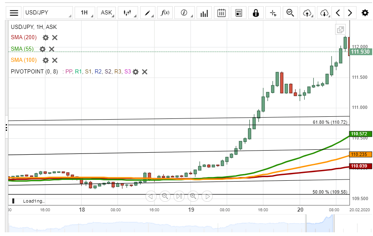Open the USD/JPY instrument selector
Image resolution: width=373 pixels, height=236 pixels.
pos(48,13)
